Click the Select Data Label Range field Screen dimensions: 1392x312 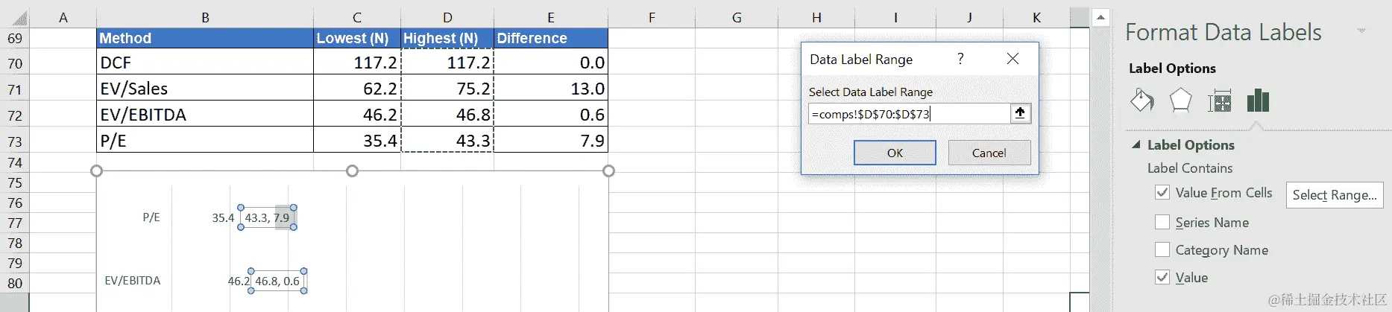coord(910,114)
